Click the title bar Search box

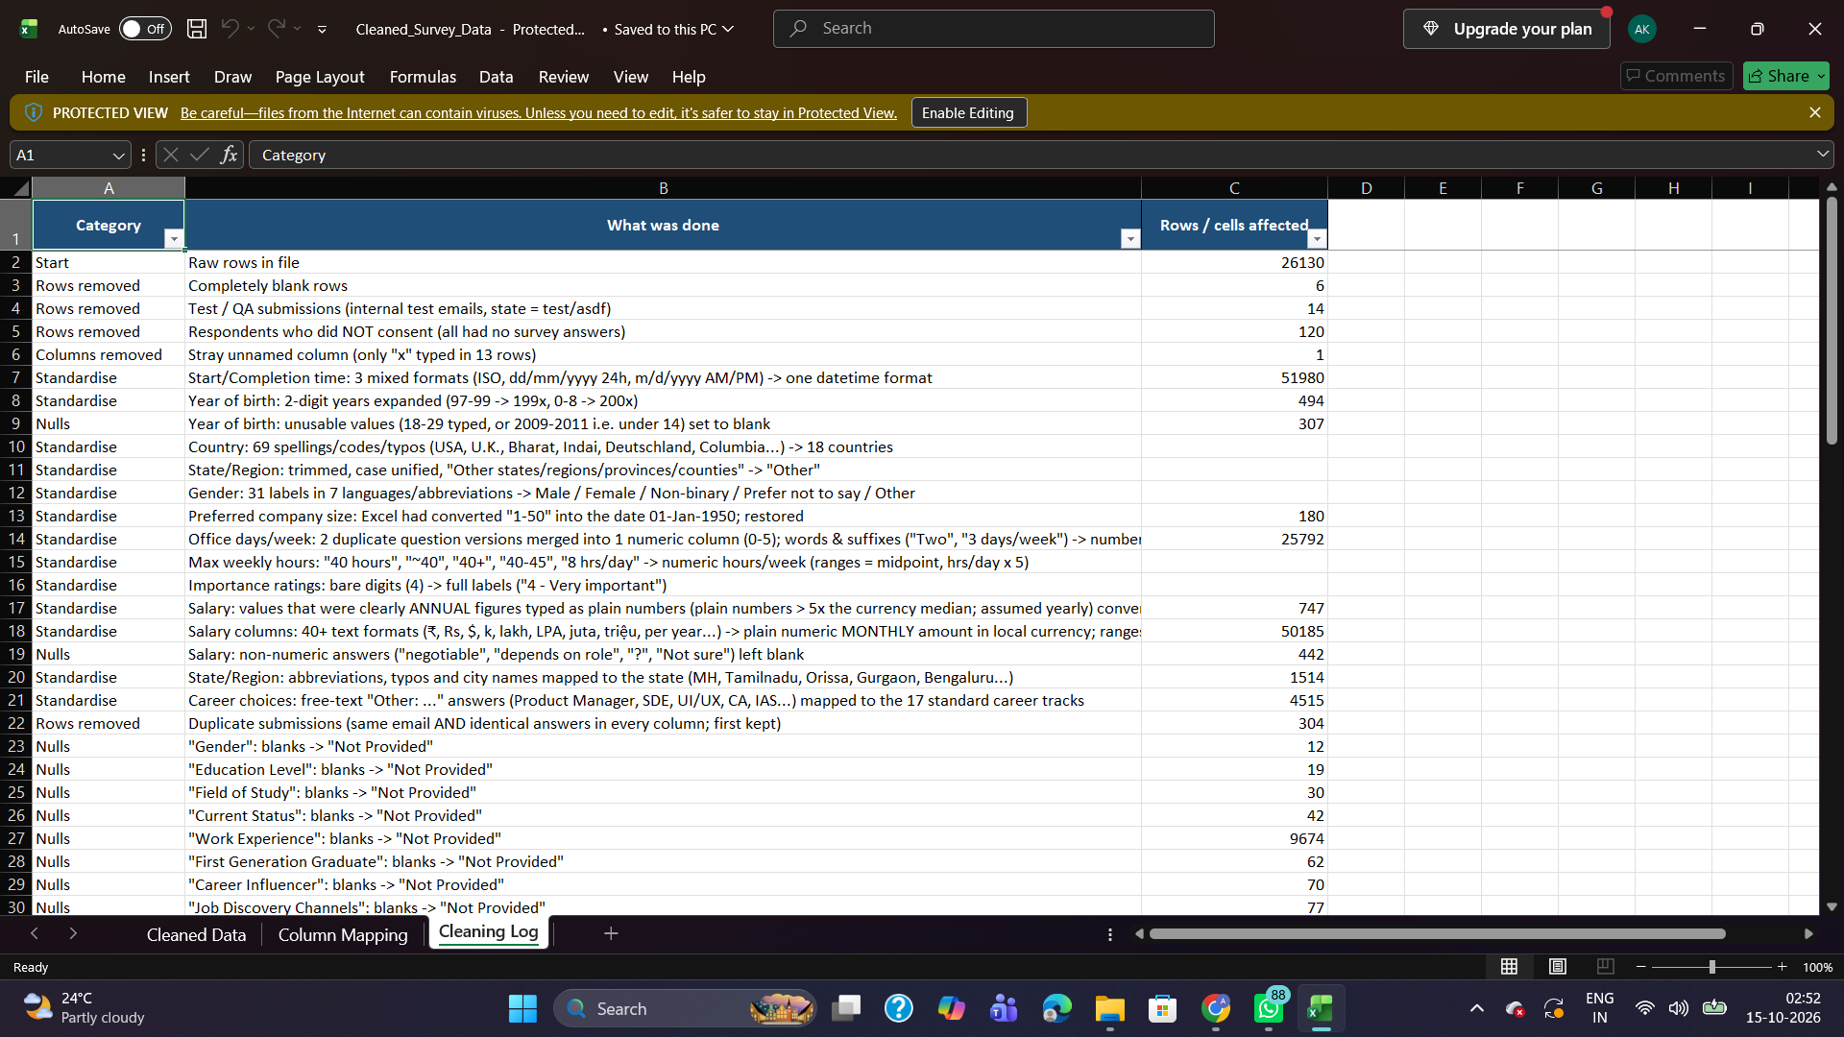point(993,29)
